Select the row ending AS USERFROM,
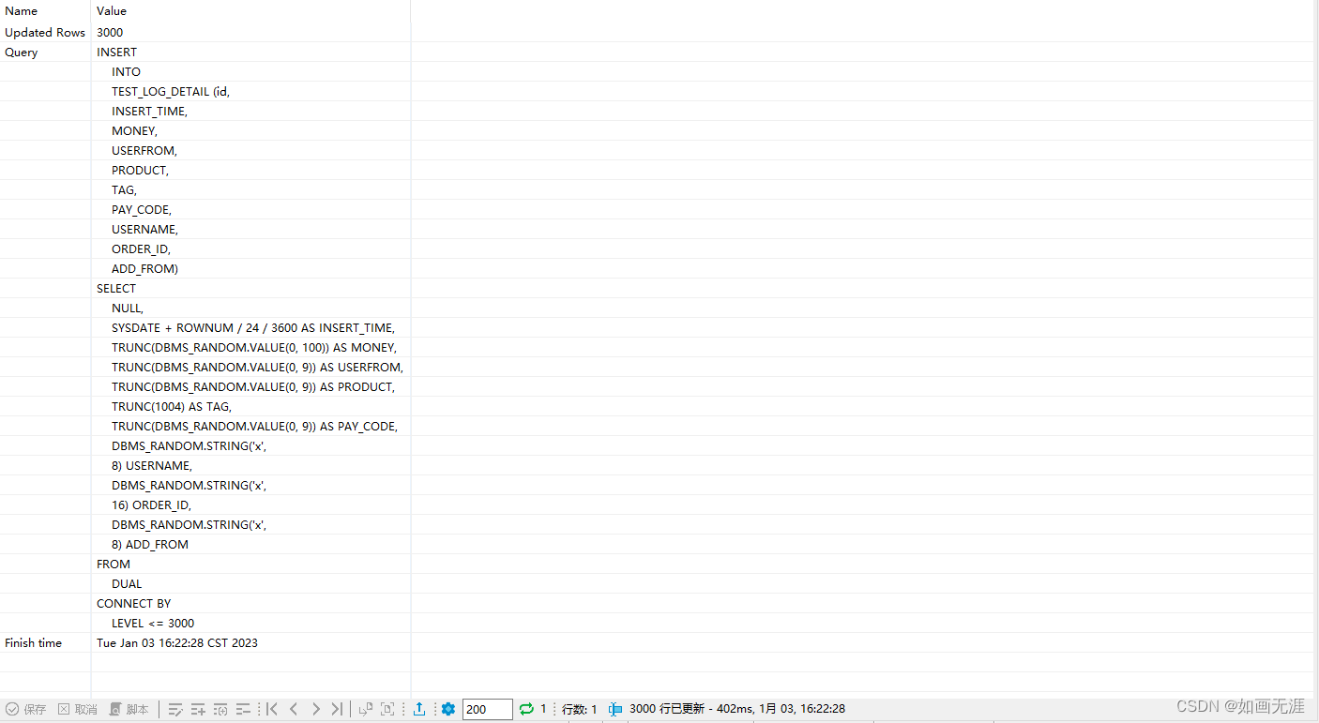Image resolution: width=1319 pixels, height=723 pixels. [x=250, y=367]
